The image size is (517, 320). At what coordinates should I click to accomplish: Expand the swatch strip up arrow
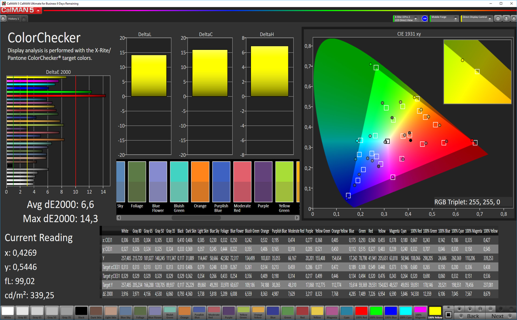point(448,307)
